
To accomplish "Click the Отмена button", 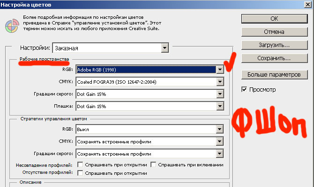I will tap(274, 32).
